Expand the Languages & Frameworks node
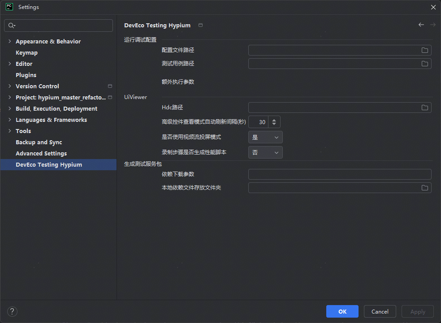 (10, 120)
